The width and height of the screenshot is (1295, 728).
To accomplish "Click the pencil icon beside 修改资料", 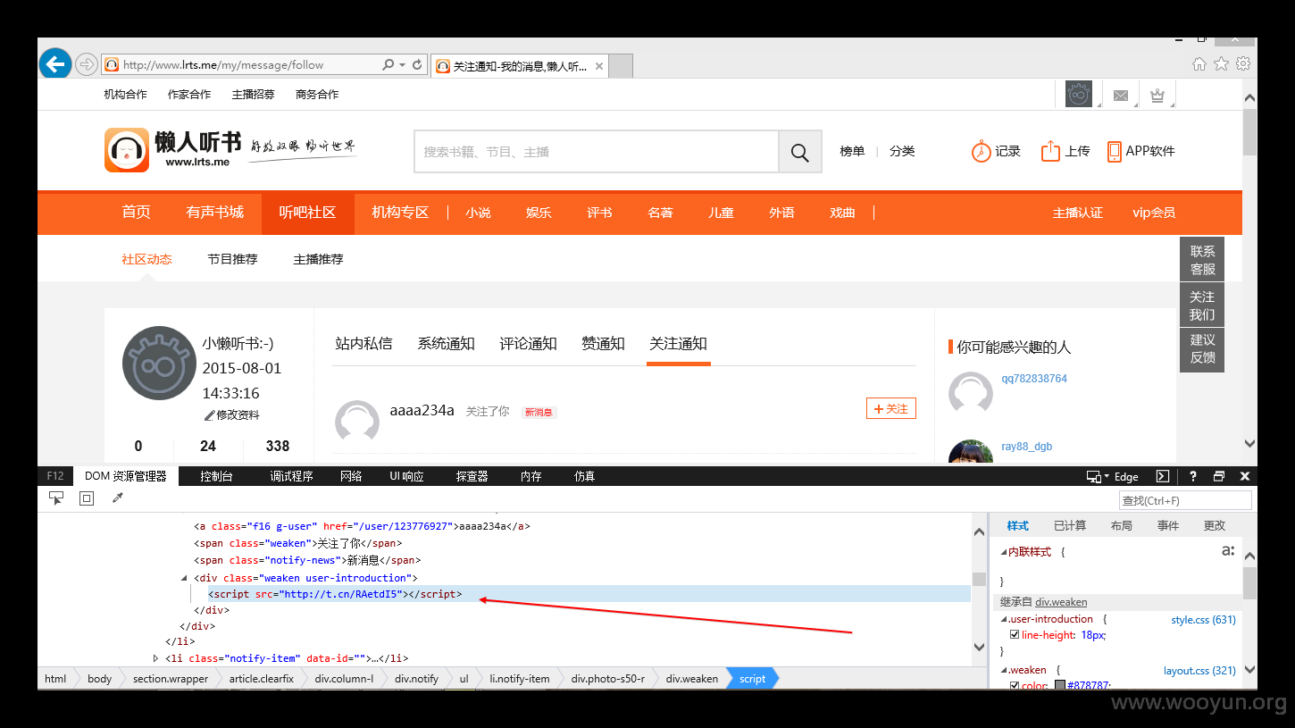I will tap(210, 415).
